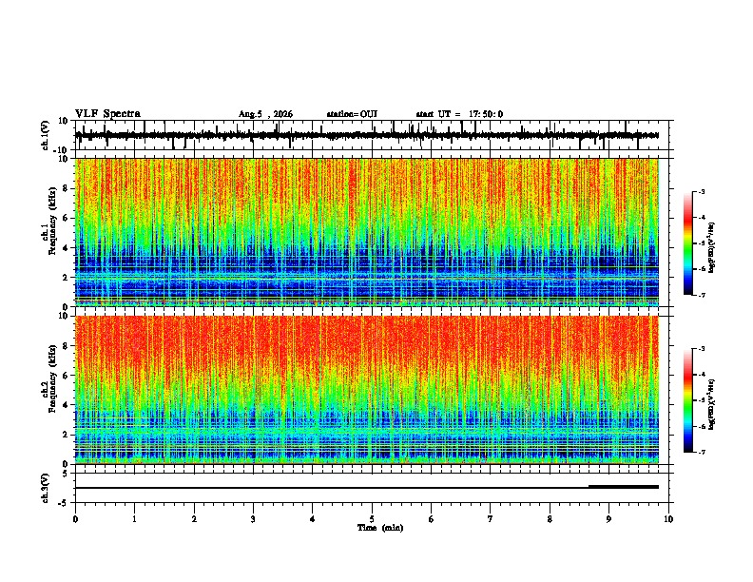753x582 pixels.
Task: Click the thick black segment in ch.3 trace
Action: pyautogui.click(x=624, y=487)
